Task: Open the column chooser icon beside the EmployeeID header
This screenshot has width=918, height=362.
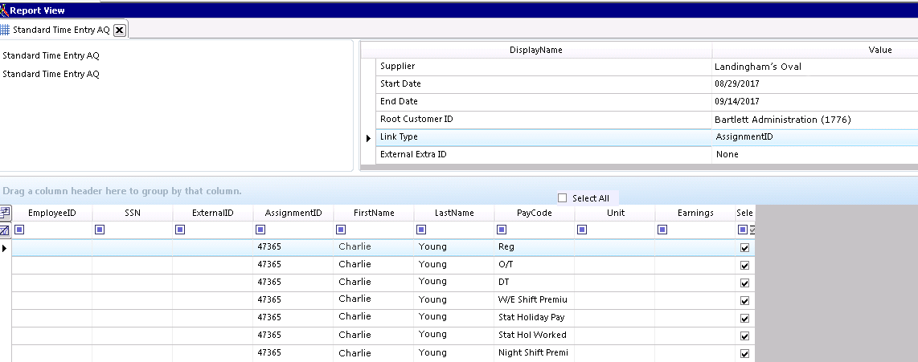Action: coord(6,212)
